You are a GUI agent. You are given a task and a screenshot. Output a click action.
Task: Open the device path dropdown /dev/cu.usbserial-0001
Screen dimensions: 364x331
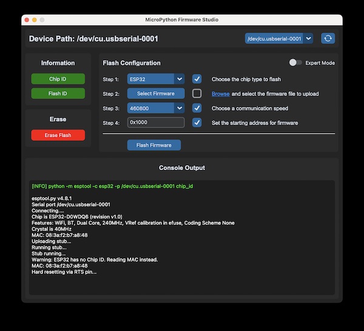(279, 38)
